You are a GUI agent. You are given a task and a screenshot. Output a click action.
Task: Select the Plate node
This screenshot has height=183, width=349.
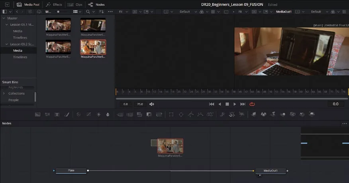(x=71, y=170)
